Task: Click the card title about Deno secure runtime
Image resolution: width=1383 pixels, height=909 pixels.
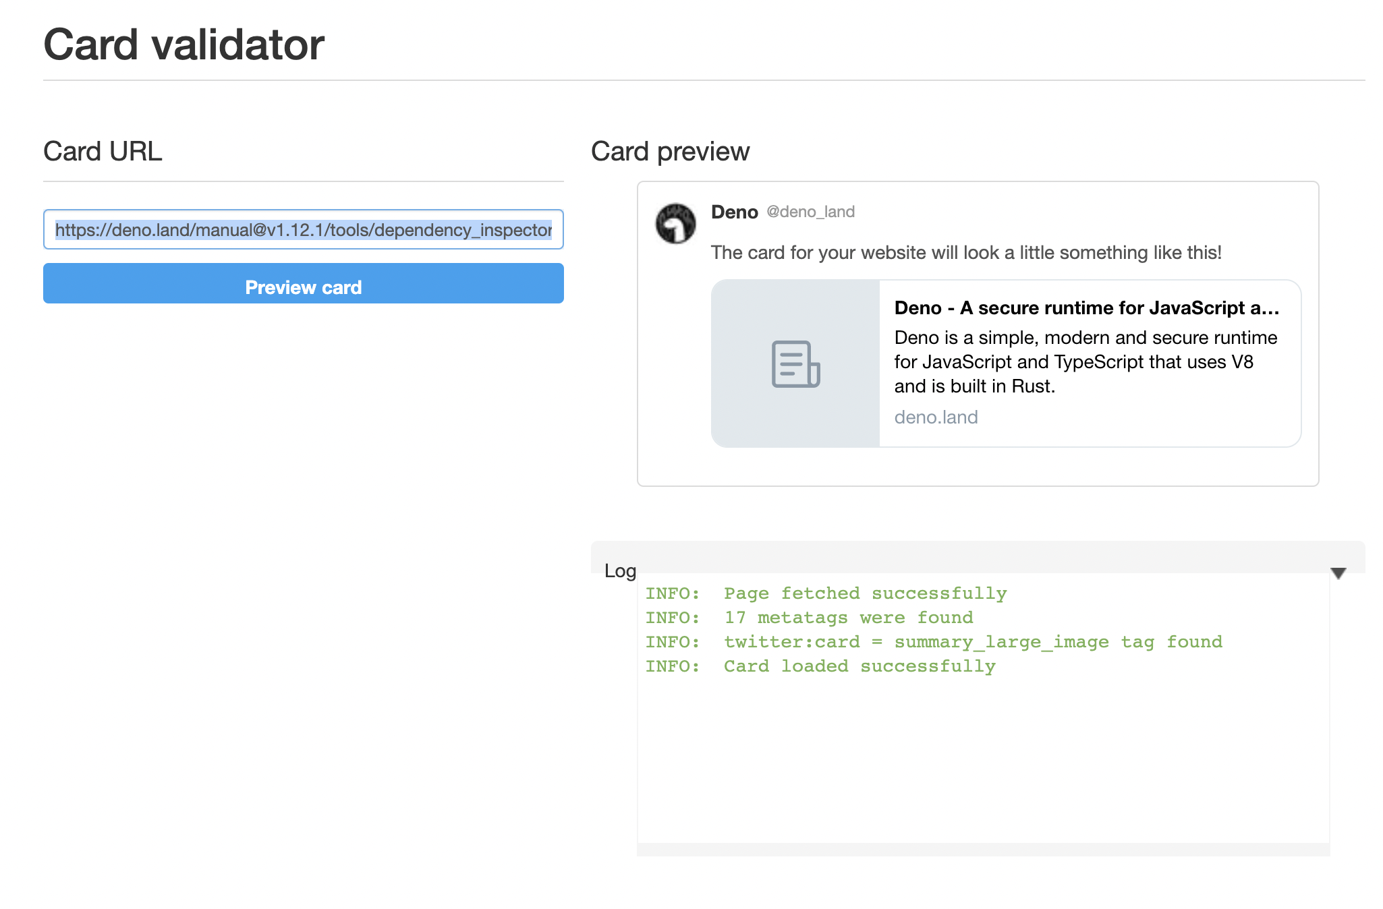Action: pos(1087,308)
